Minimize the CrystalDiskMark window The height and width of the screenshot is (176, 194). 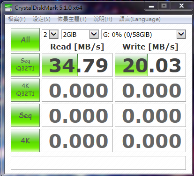coord(151,6)
